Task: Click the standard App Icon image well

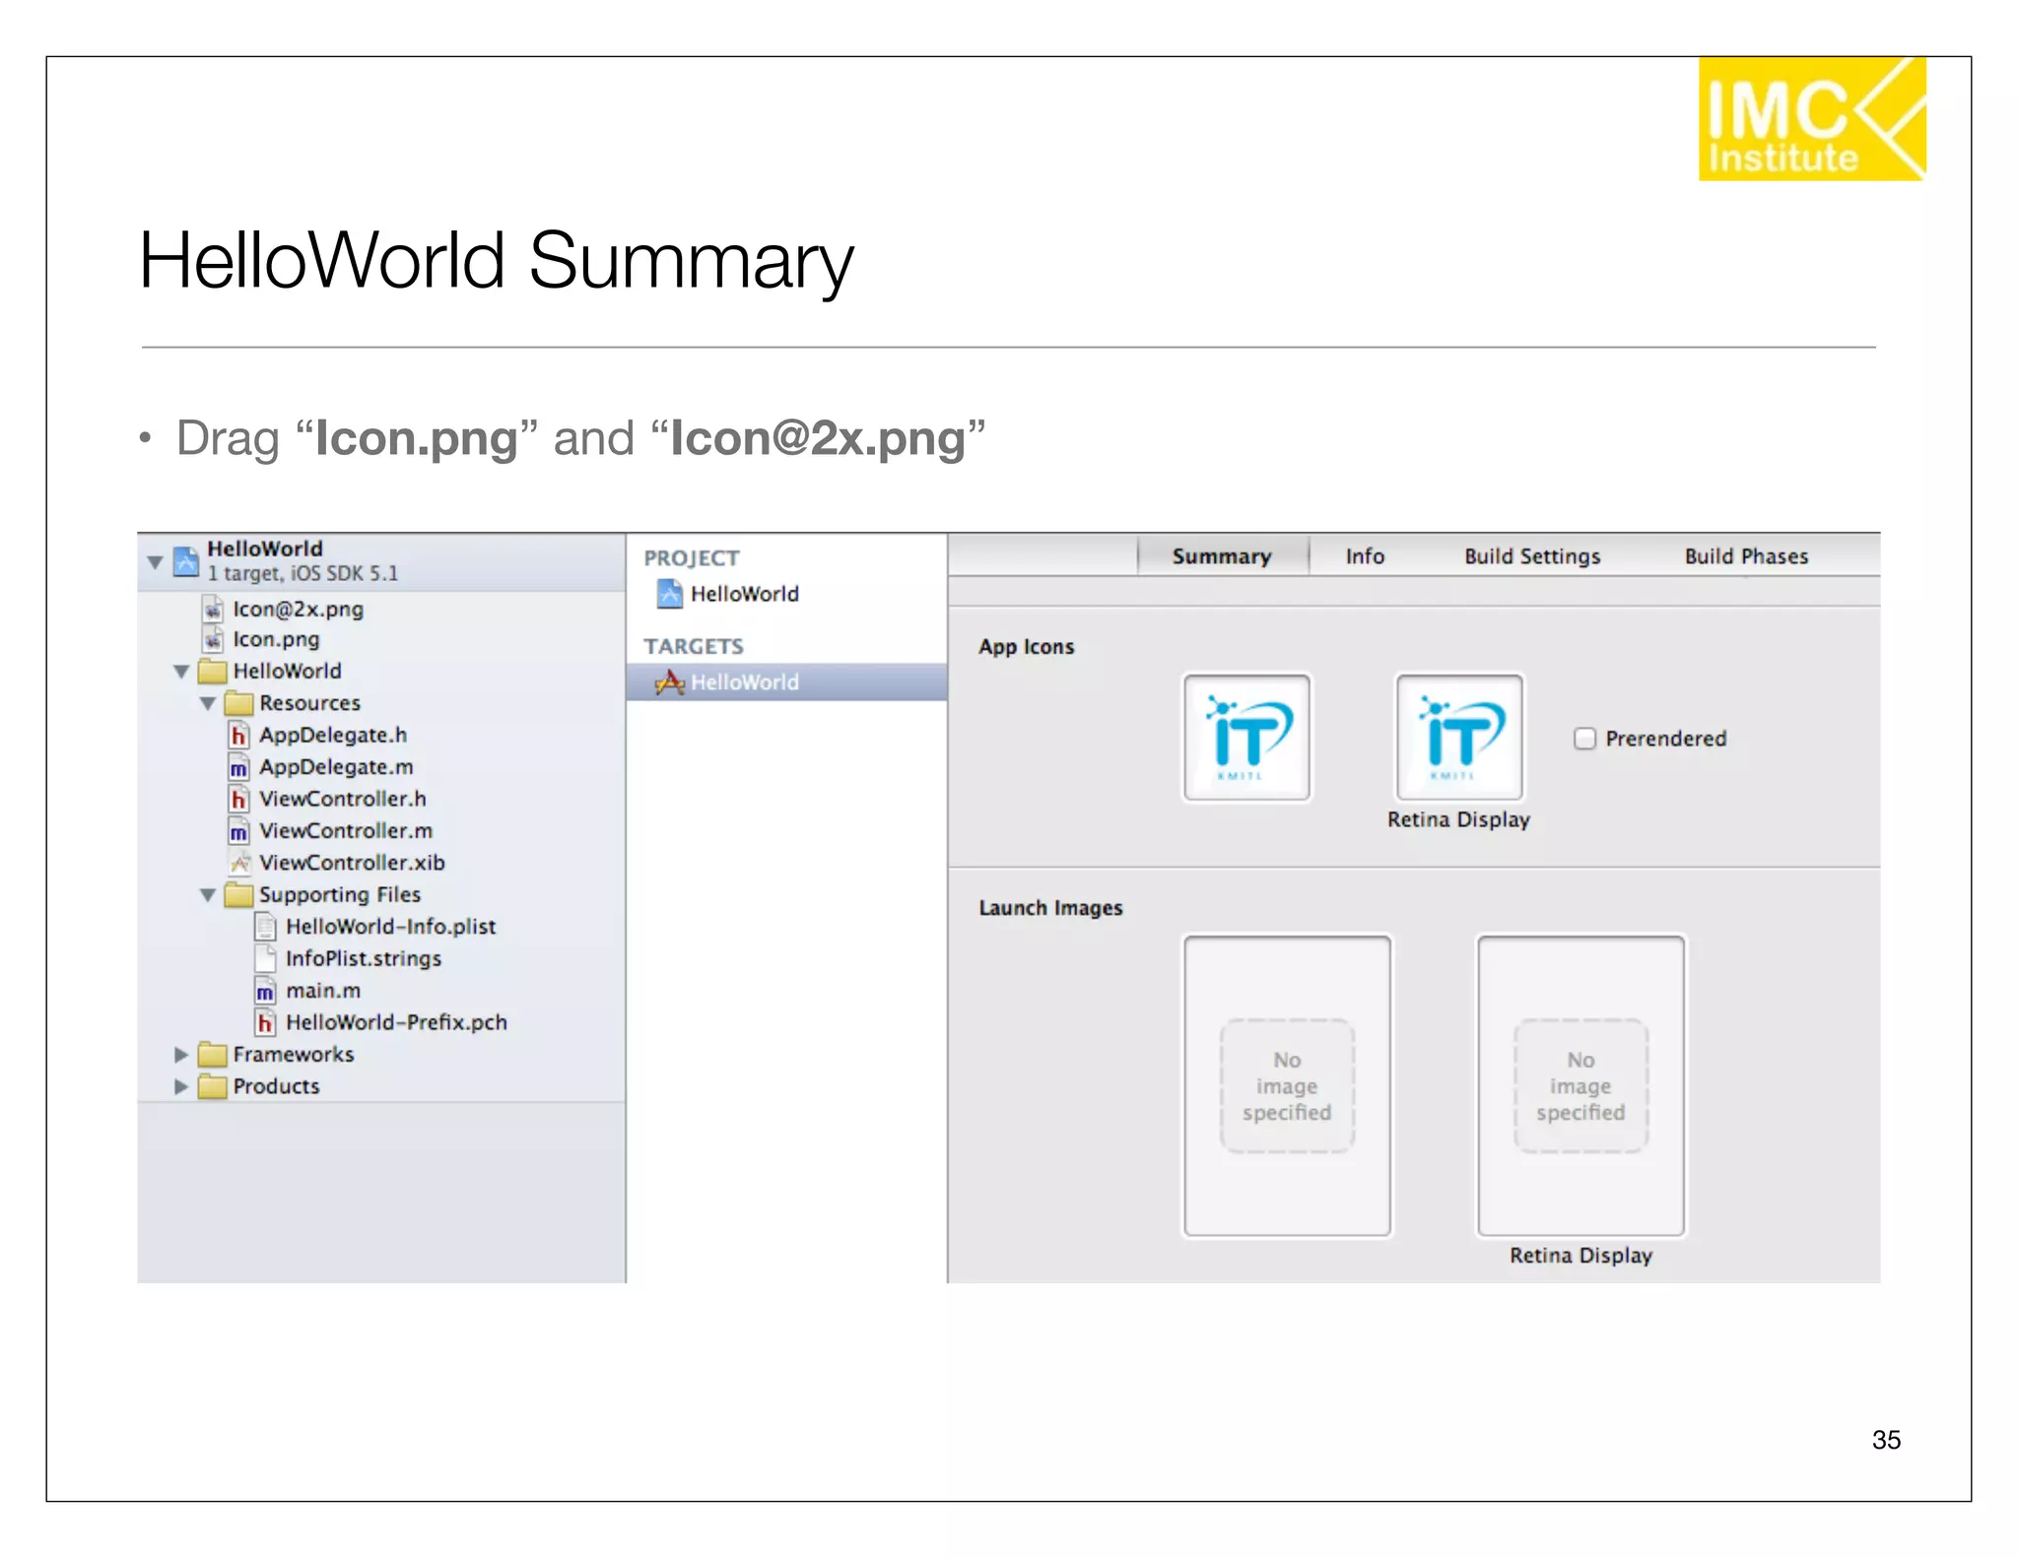Action: pyautogui.click(x=1246, y=738)
